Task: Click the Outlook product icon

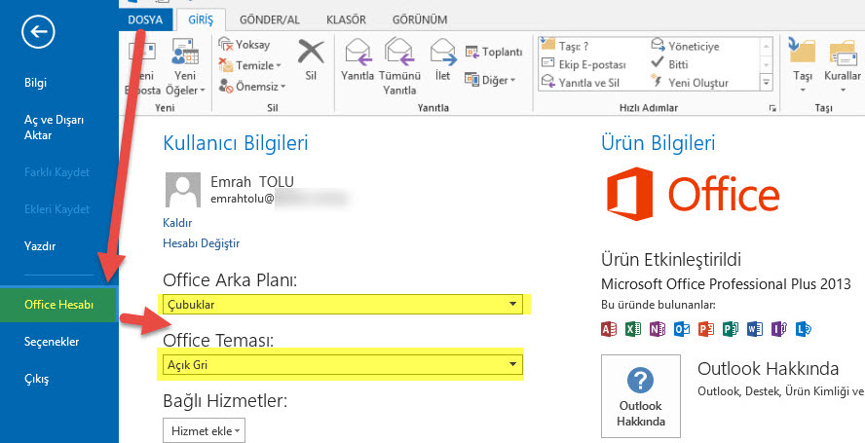Action: [682, 329]
